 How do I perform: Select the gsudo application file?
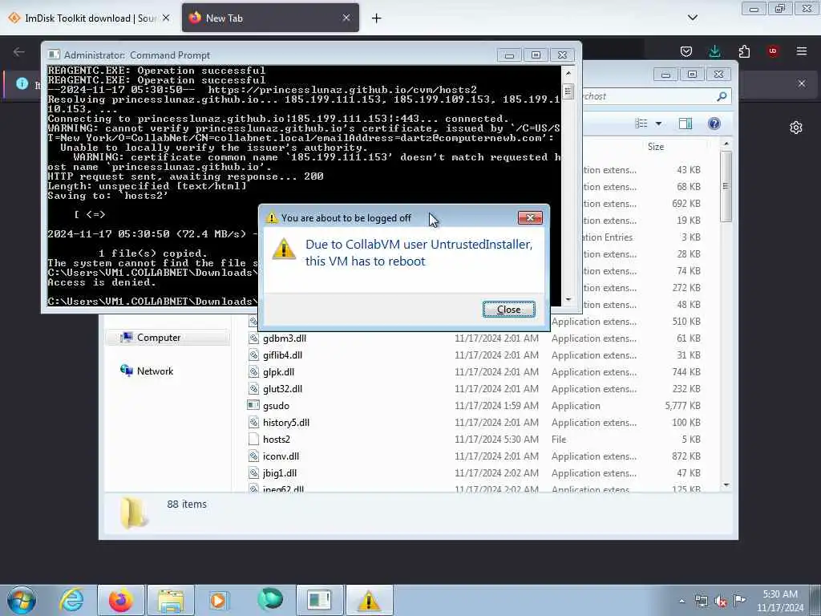click(276, 406)
